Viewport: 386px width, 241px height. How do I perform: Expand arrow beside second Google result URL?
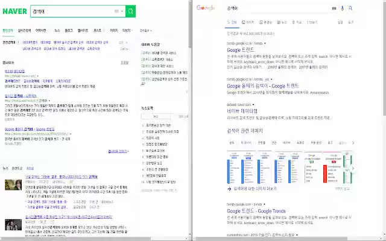pyautogui.click(x=271, y=80)
